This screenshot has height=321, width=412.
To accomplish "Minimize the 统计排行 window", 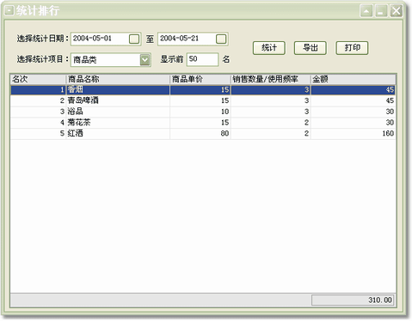I will pos(381,11).
